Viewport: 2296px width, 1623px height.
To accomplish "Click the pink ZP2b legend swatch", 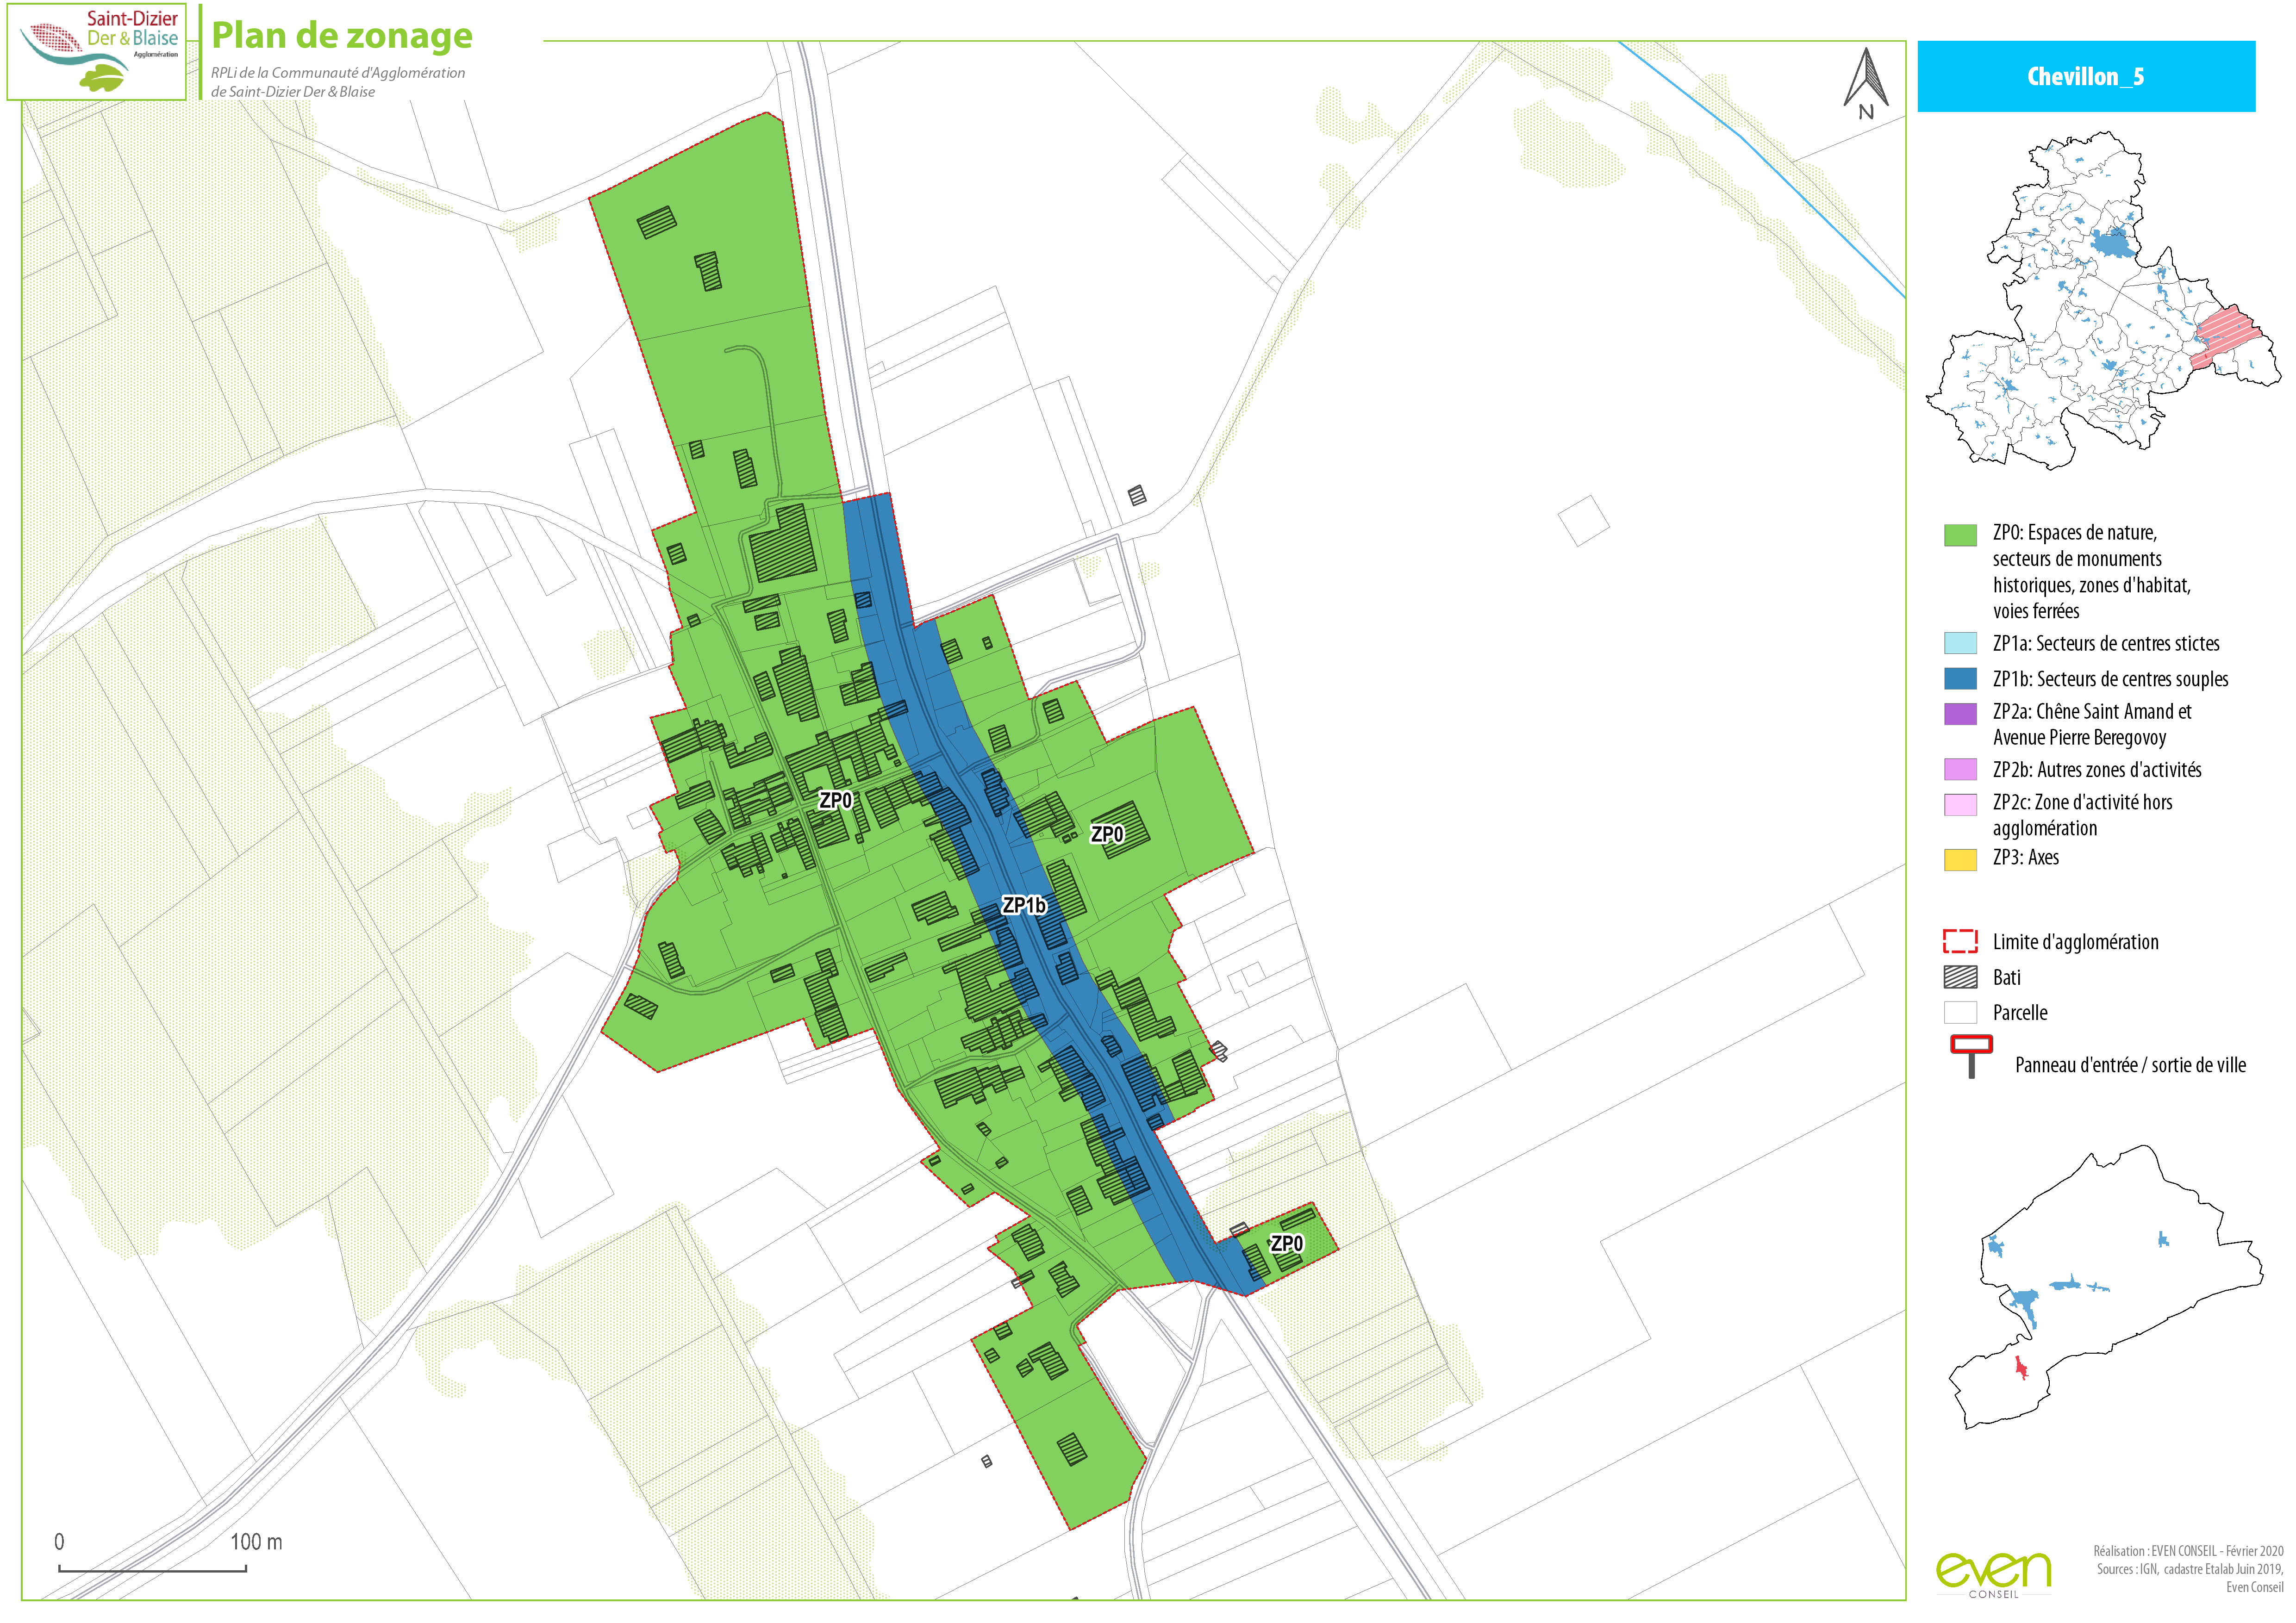I will pos(1960,769).
